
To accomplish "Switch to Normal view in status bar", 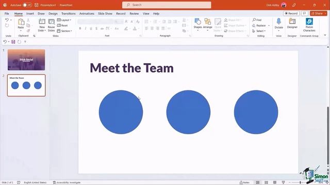I will tap(258, 182).
